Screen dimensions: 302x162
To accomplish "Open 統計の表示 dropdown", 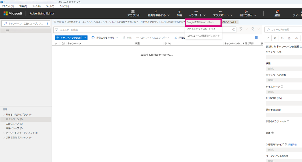I will tap(248, 13).
